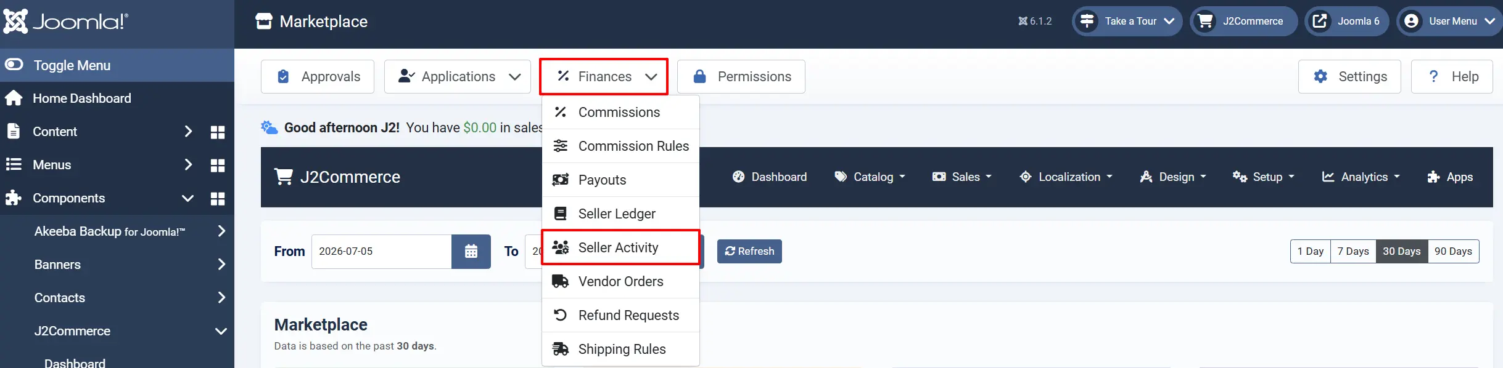
Task: Click the Joomla logo in header
Action: (x=66, y=22)
